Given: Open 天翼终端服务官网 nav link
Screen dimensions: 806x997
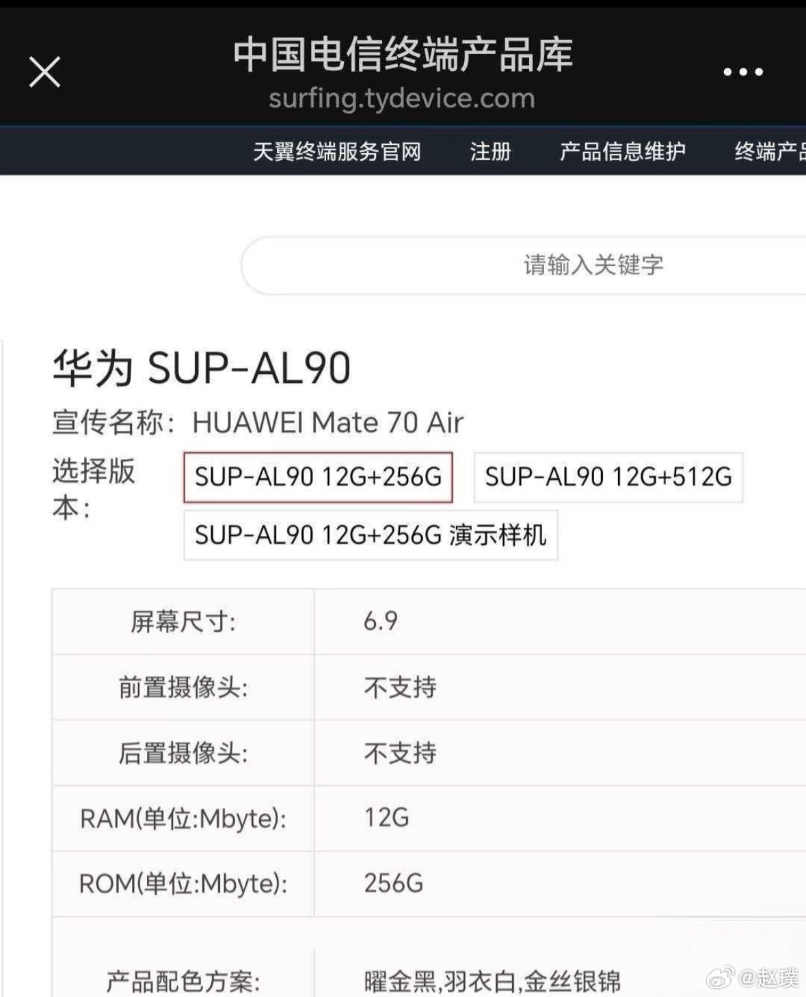Looking at the screenshot, I should click(337, 151).
